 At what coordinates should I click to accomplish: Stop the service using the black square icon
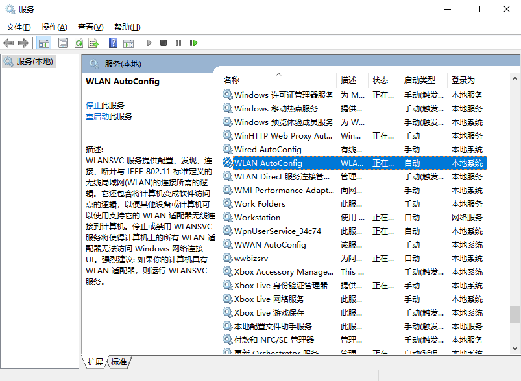coord(164,42)
